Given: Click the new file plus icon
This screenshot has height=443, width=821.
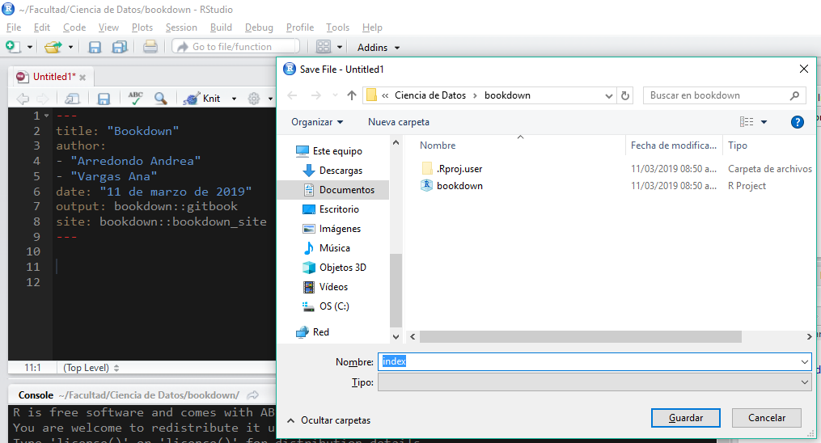Looking at the screenshot, I should tap(13, 47).
